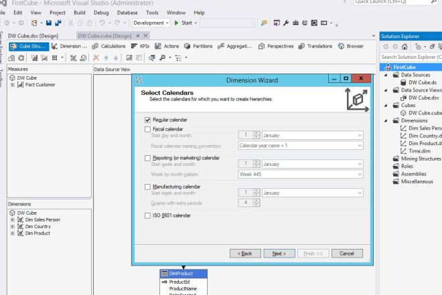This screenshot has width=442, height=295.
Task: Enable the Fiscal calendar checkbox
Action: 148,128
